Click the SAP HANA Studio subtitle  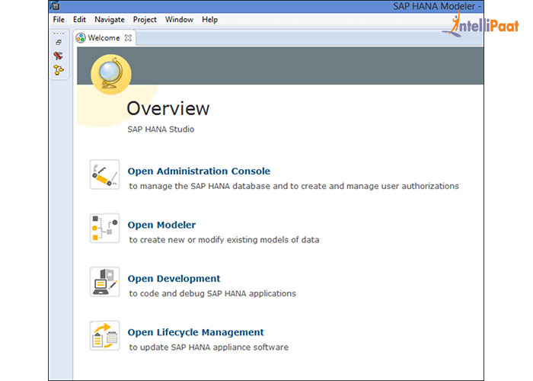click(x=161, y=130)
